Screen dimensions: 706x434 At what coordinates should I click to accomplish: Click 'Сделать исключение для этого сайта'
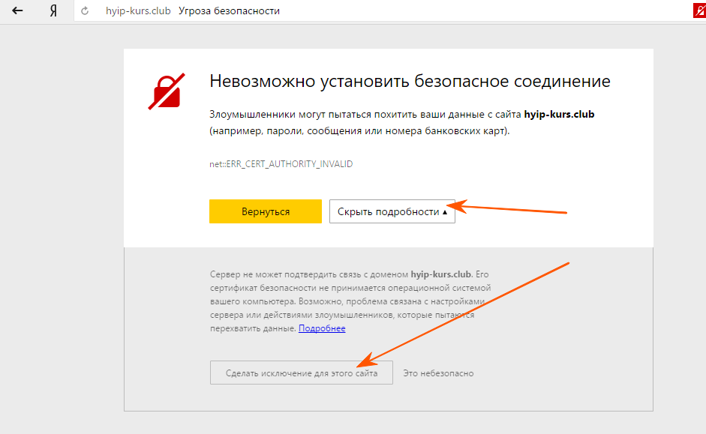click(x=301, y=373)
